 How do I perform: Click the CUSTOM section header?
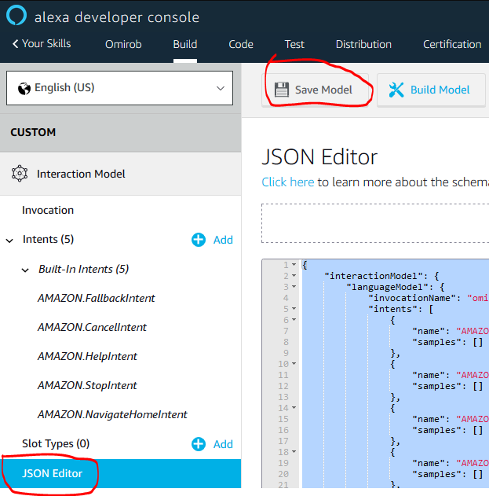pyautogui.click(x=120, y=132)
